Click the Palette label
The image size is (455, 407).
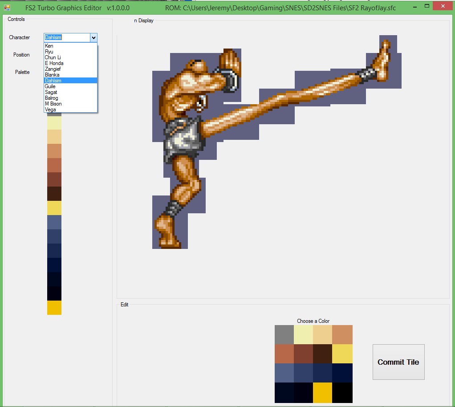22,72
